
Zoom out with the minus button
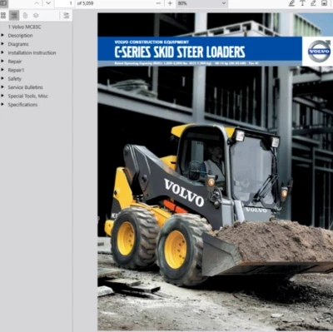pos(158,3)
